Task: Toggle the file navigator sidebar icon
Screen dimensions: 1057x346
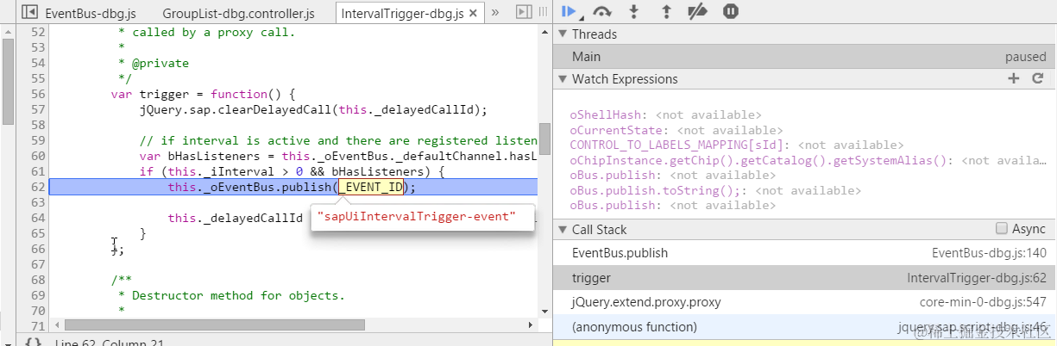Action: pos(29,13)
